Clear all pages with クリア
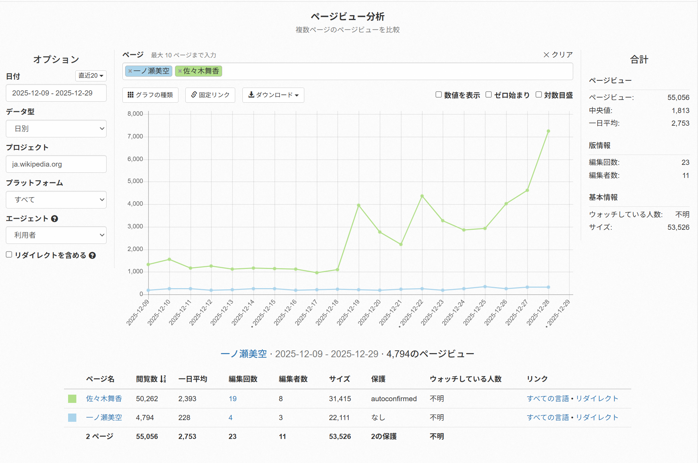Viewport: 698px width, 463px height. (x=558, y=55)
